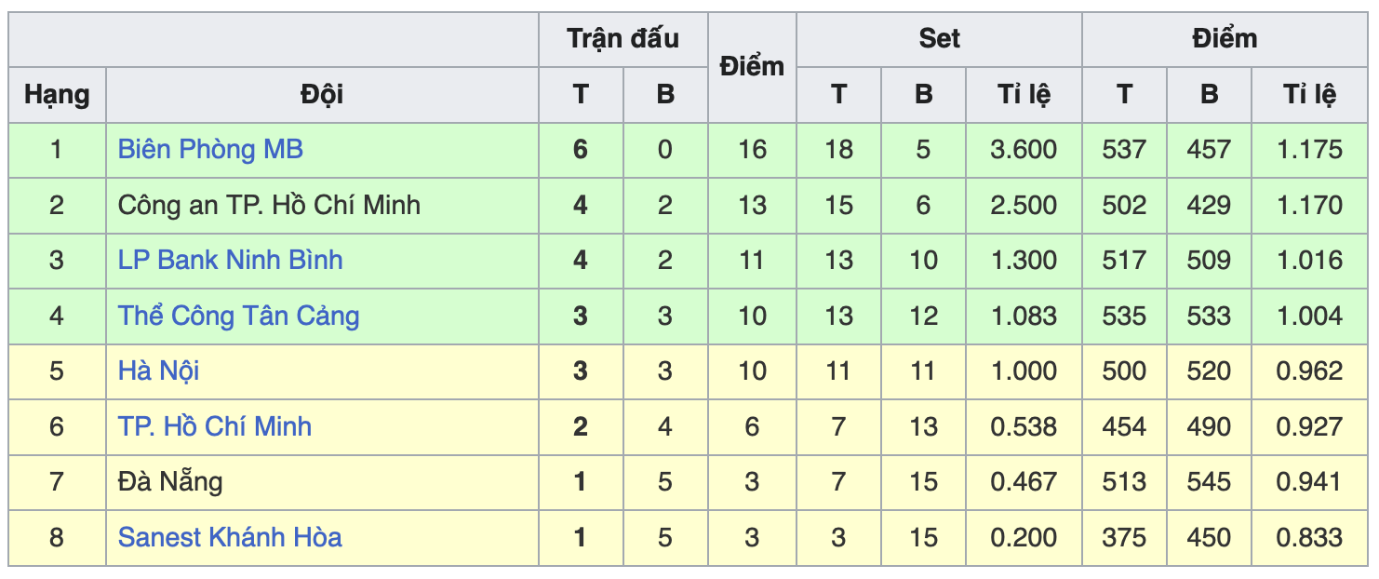Select the 537 points won cell

(x=1124, y=150)
